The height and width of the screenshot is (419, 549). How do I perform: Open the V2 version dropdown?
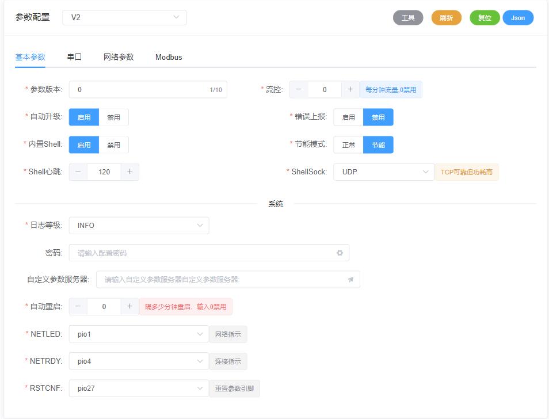point(124,18)
